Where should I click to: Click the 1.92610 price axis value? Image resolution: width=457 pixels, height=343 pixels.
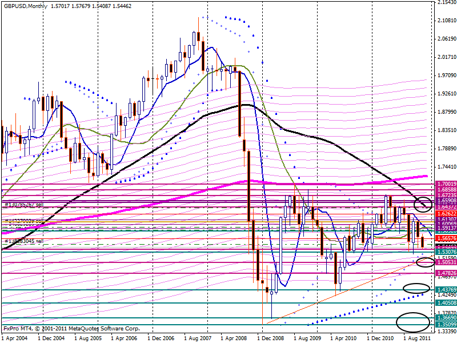pyautogui.click(x=447, y=94)
